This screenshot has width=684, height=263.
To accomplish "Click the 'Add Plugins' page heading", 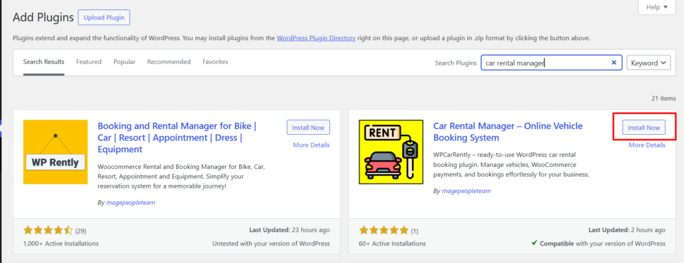I will pos(43,18).
